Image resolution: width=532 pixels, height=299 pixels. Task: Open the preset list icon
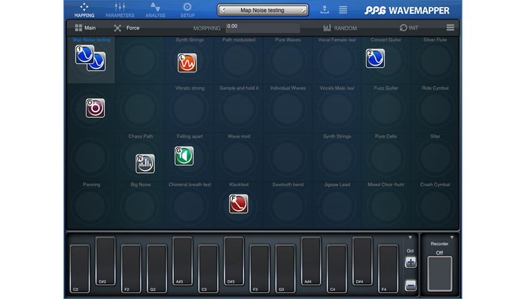pyautogui.click(x=343, y=9)
